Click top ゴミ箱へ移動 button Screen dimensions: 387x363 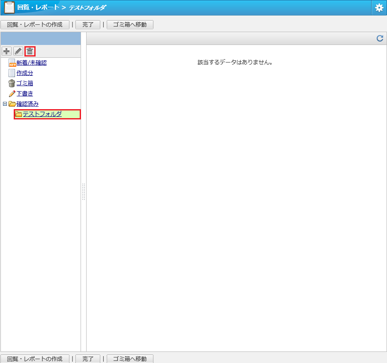click(130, 25)
